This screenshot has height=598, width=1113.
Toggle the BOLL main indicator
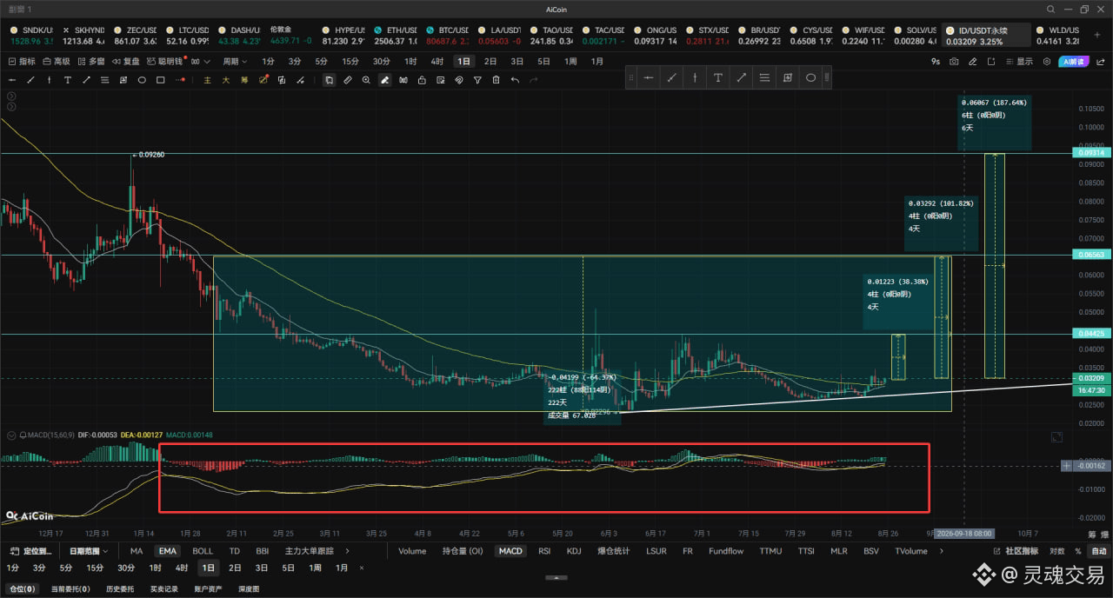tap(203, 551)
